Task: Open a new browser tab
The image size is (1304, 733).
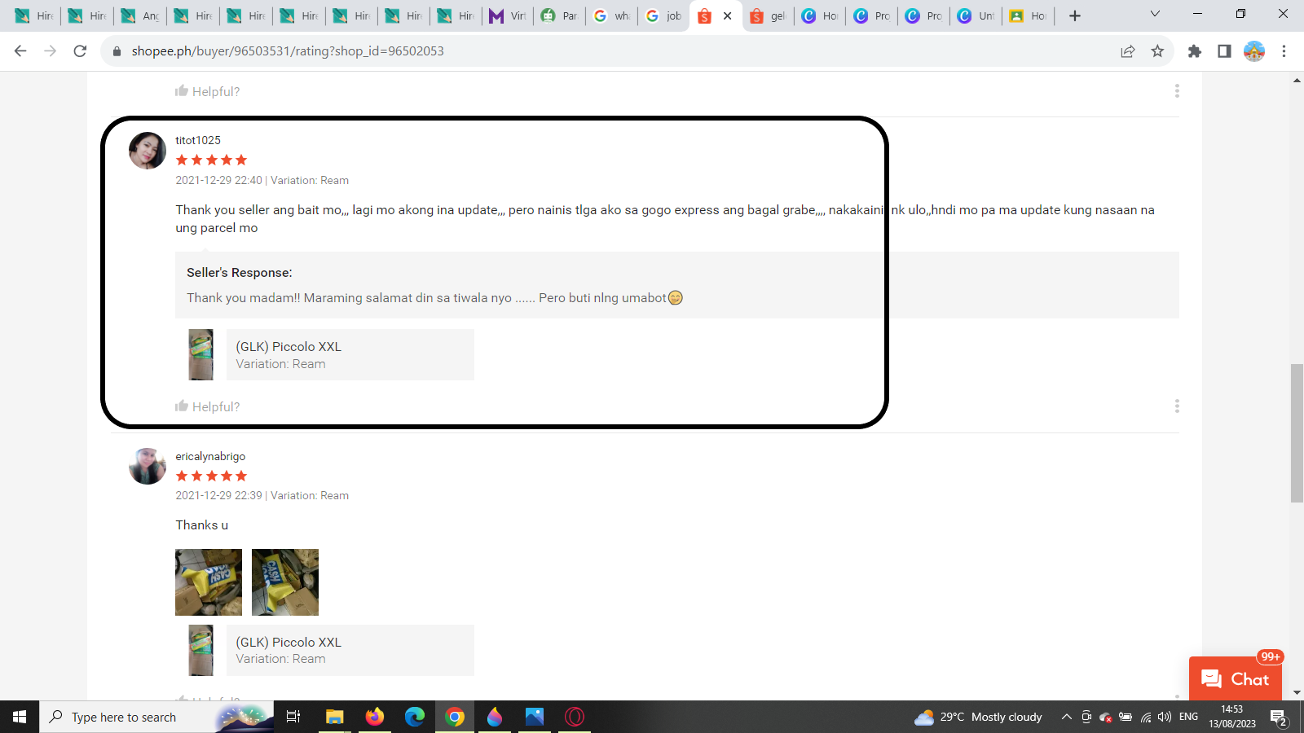Action: (1075, 15)
